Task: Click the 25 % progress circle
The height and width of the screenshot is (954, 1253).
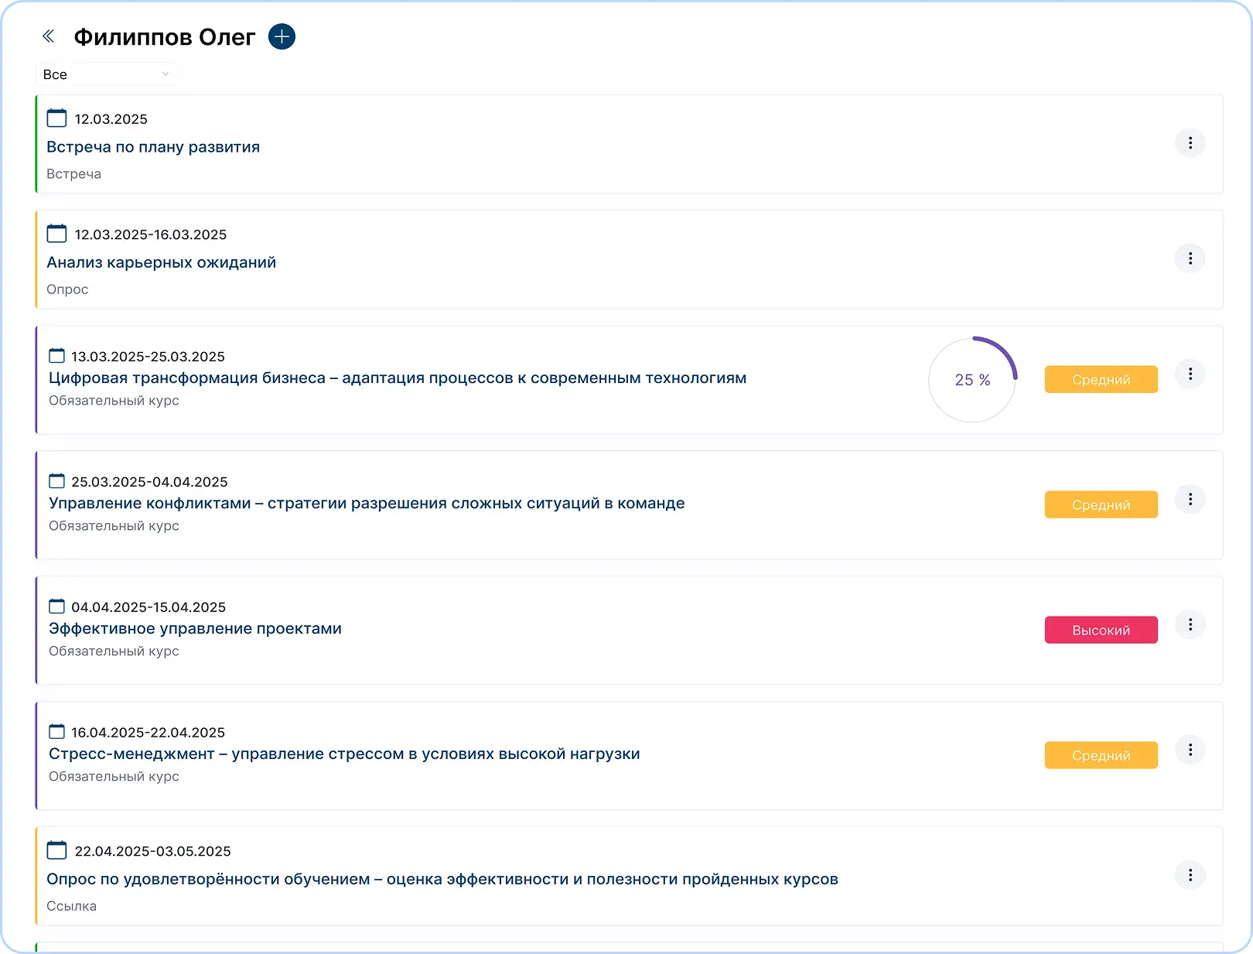Action: pyautogui.click(x=972, y=380)
